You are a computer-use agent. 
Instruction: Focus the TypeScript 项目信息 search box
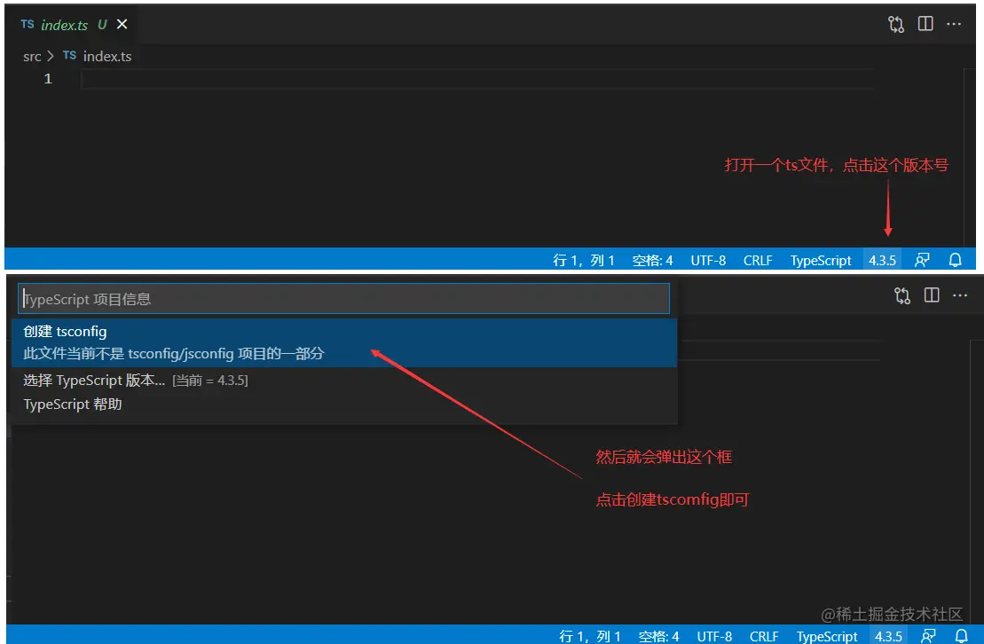point(344,299)
